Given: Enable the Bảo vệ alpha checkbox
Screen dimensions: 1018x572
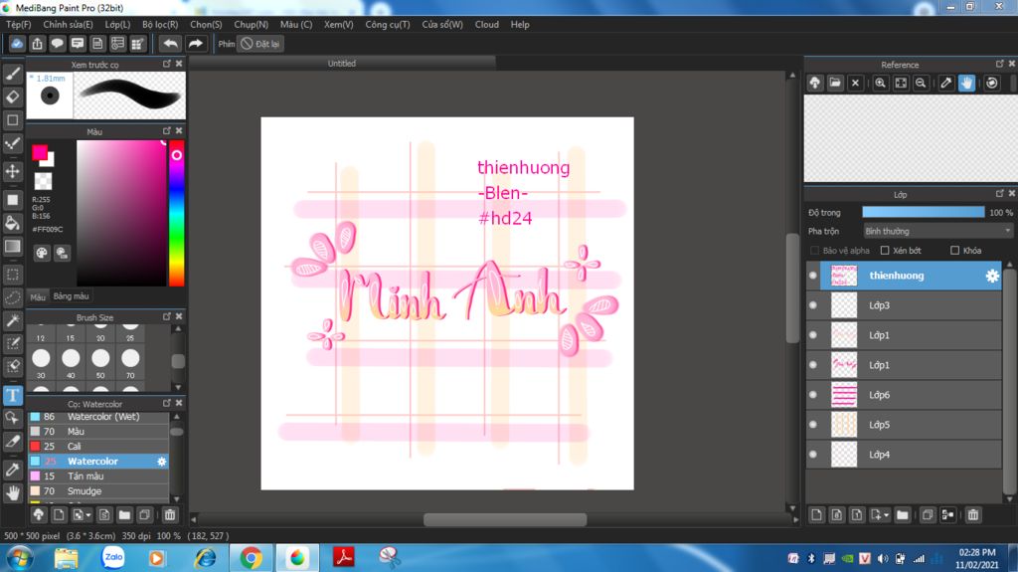Looking at the screenshot, I should (x=814, y=251).
